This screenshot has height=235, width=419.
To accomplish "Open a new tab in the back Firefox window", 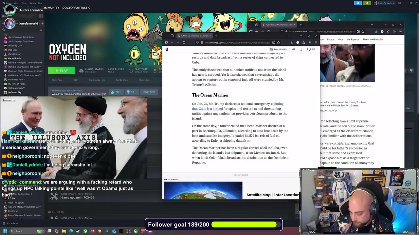I will point(301,25).
